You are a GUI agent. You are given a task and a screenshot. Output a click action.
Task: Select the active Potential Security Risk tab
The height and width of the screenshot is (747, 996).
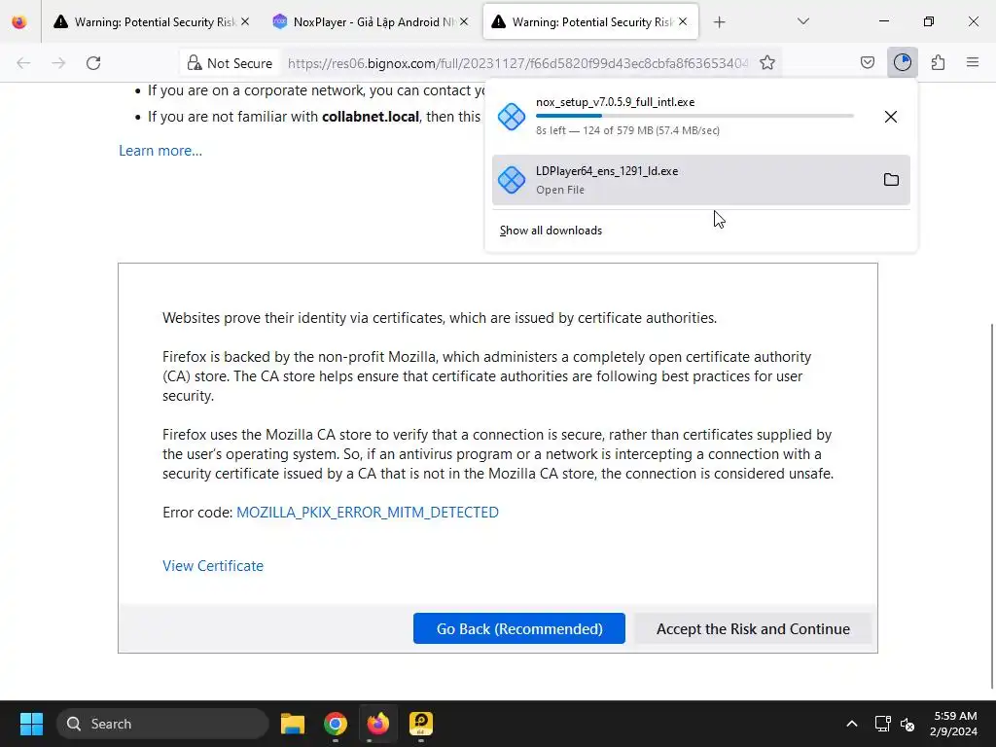point(590,22)
